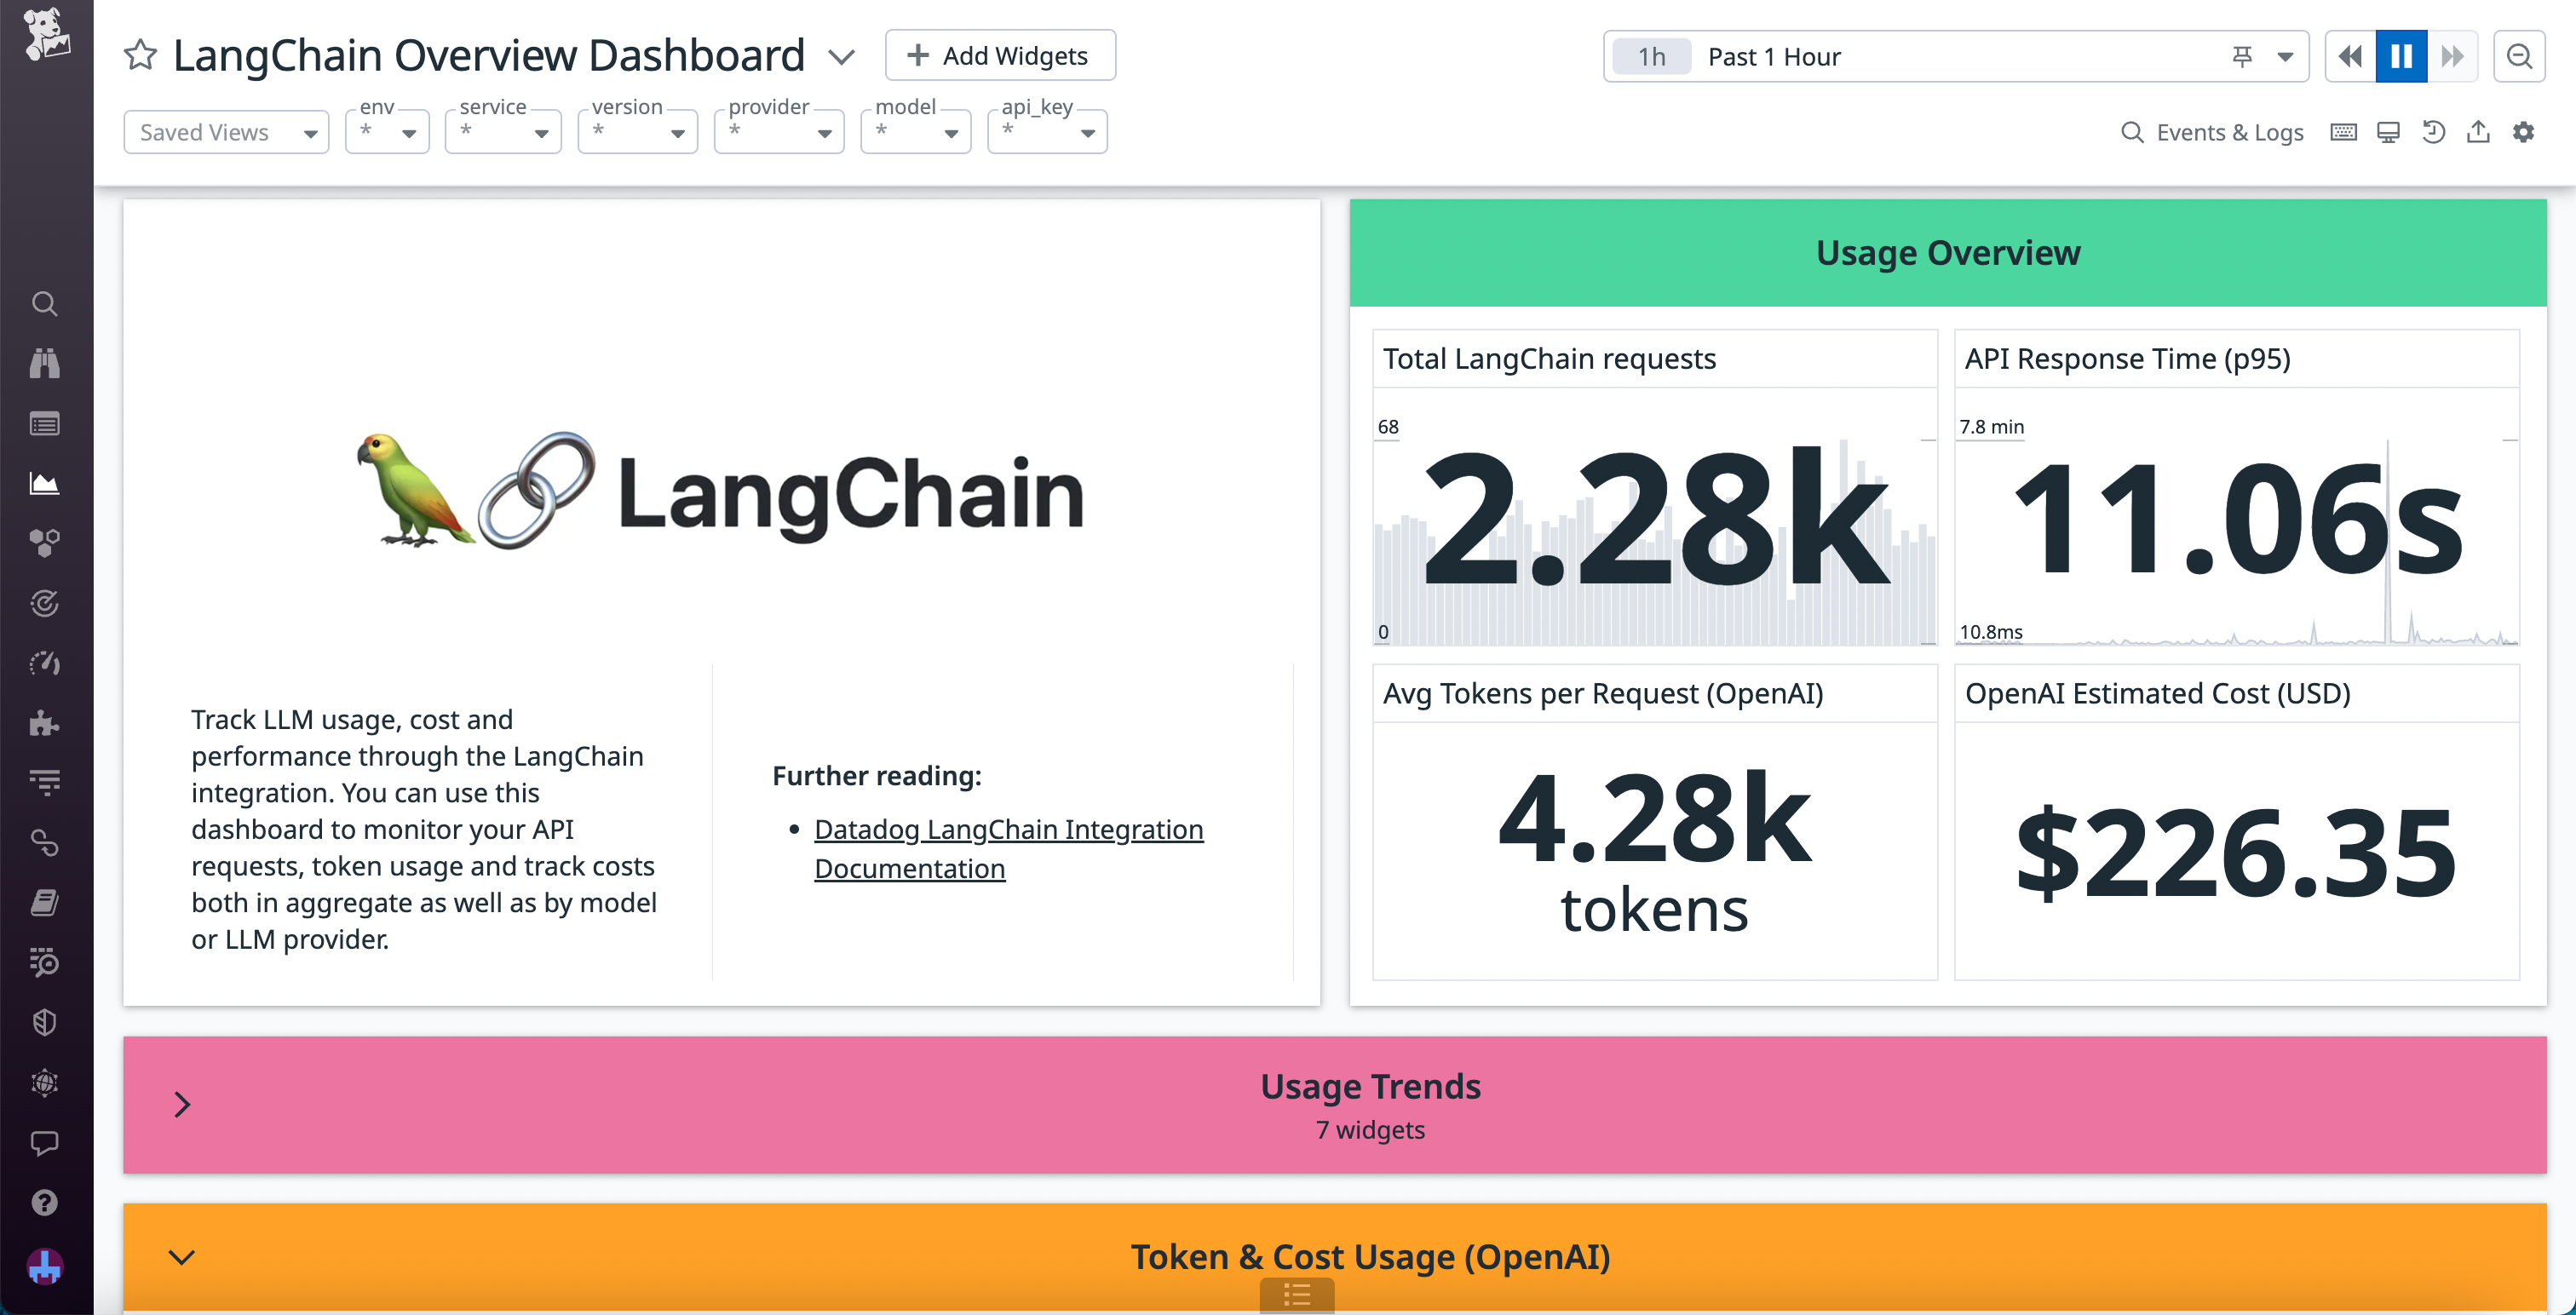Screen dimensions: 2576x1315
Task: Open the share/export dashboard icon
Action: point(2478,131)
